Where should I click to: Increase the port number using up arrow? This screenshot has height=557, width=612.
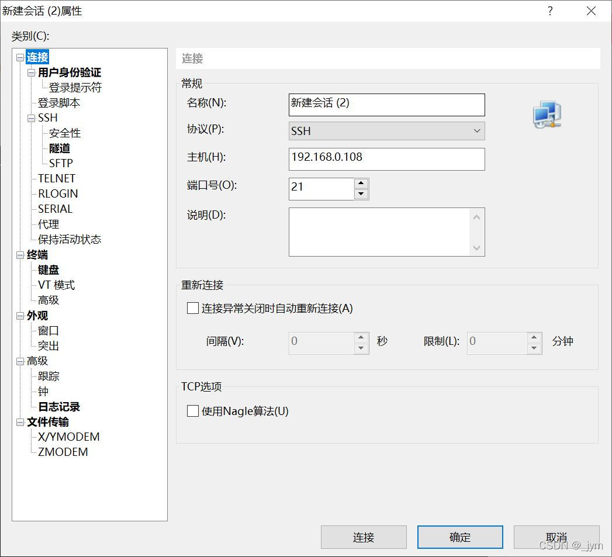(362, 183)
